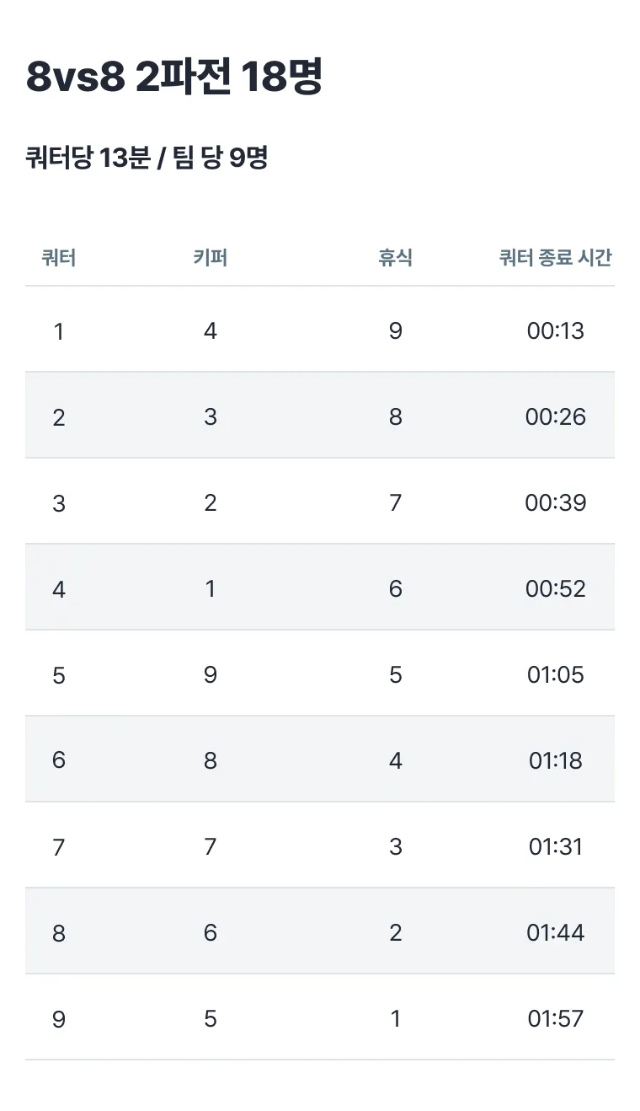640x1111 pixels.
Task: Select the 00:26 end time cell
Action: point(555,416)
